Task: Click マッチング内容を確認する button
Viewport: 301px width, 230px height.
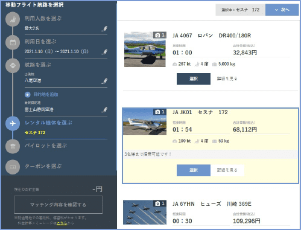Action: tap(58, 205)
